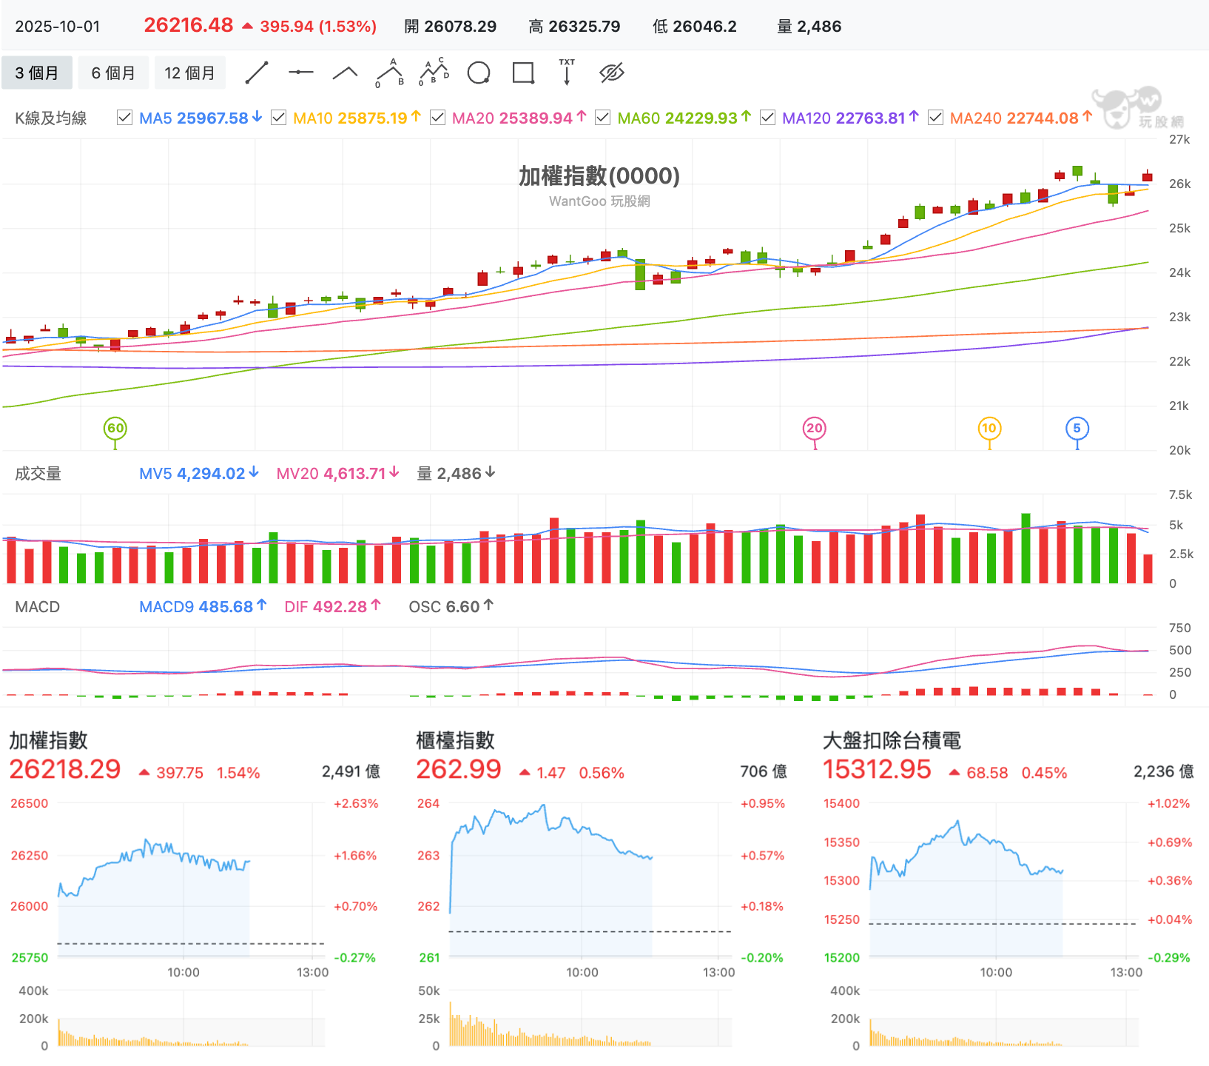Screen dimensions: 1209x1066
Task: Hide drawings with the eye-slash icon
Action: [612, 73]
